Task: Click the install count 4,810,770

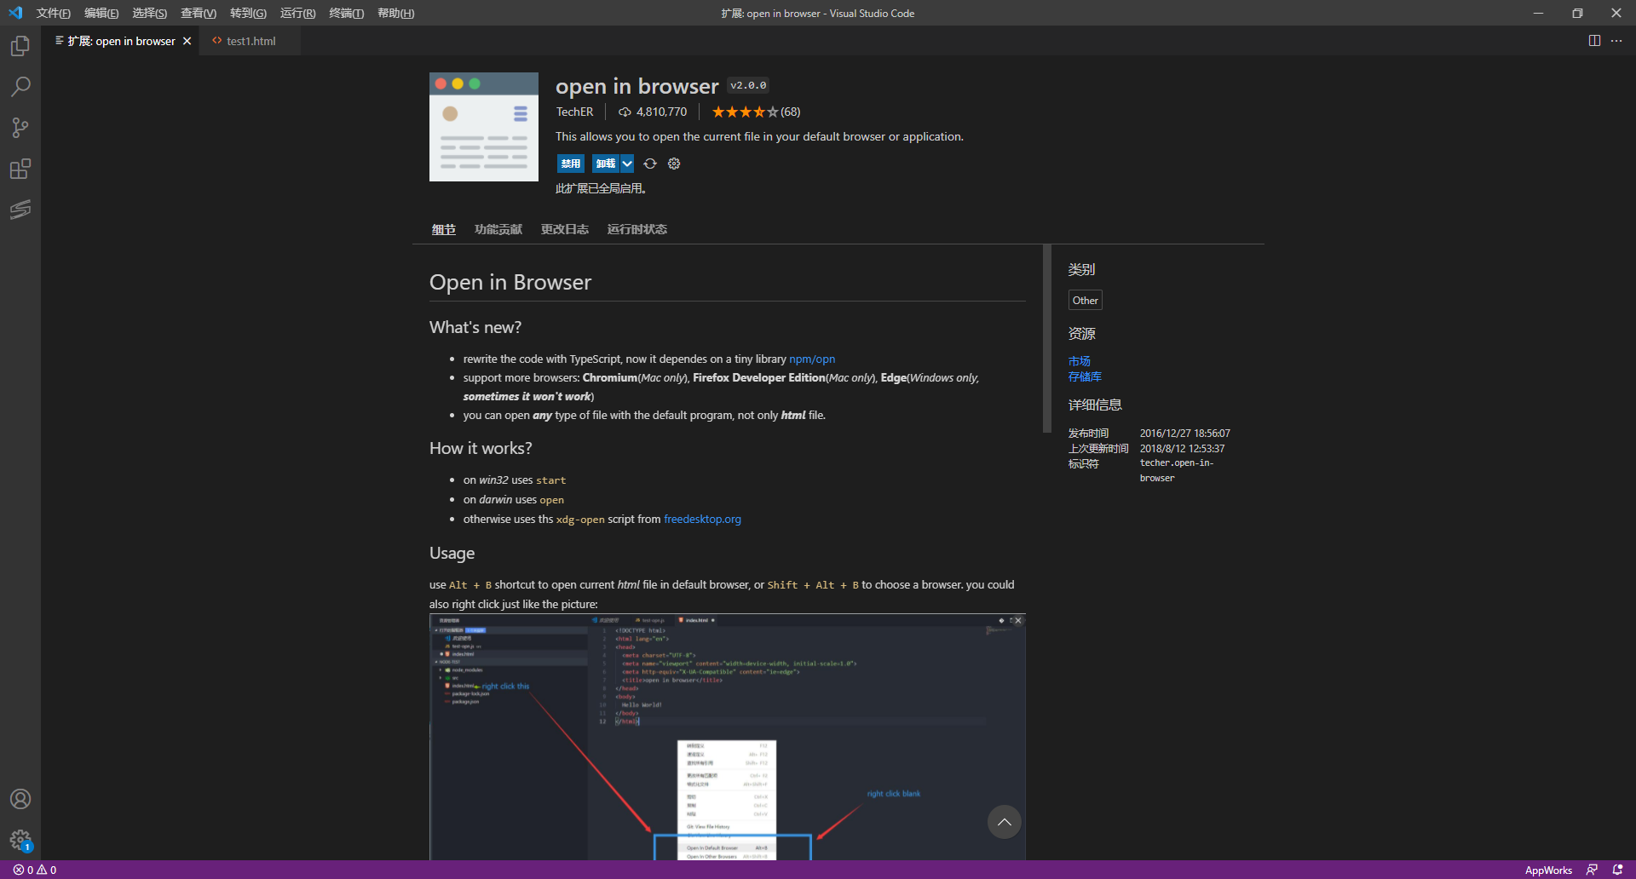Action: pyautogui.click(x=653, y=112)
